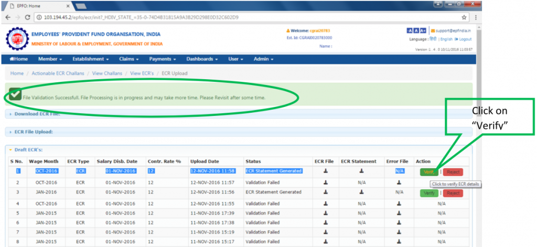Image resolution: width=537 pixels, height=247 pixels.
Task: Expand the Download ECR File section
Action: click(x=37, y=113)
